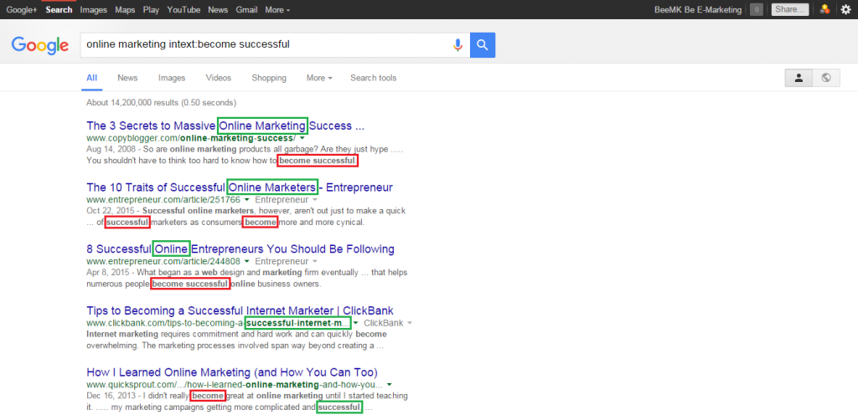Click the notification counter badge showing 0
Screen dimensions: 858x415
pos(757,9)
